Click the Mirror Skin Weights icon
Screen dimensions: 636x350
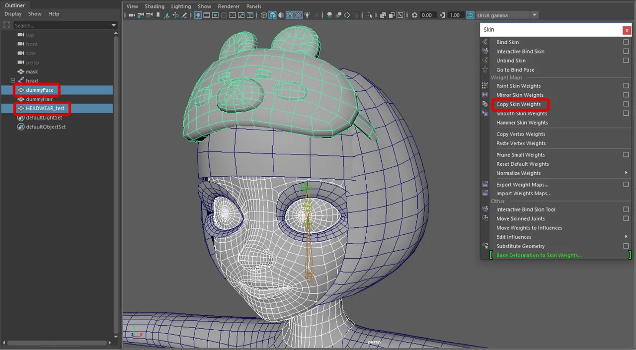485,95
